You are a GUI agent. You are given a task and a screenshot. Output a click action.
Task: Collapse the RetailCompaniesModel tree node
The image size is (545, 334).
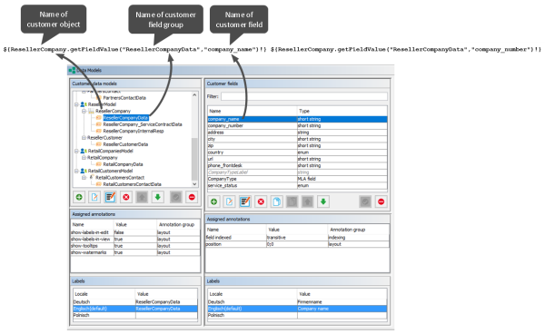76,151
